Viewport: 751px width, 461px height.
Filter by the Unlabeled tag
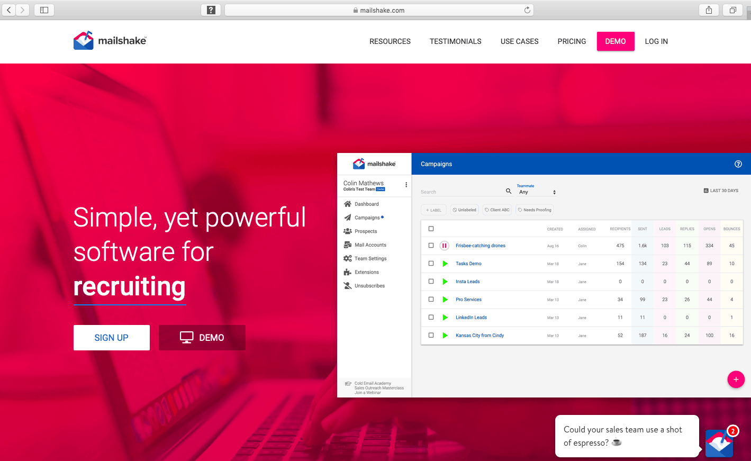[465, 210]
